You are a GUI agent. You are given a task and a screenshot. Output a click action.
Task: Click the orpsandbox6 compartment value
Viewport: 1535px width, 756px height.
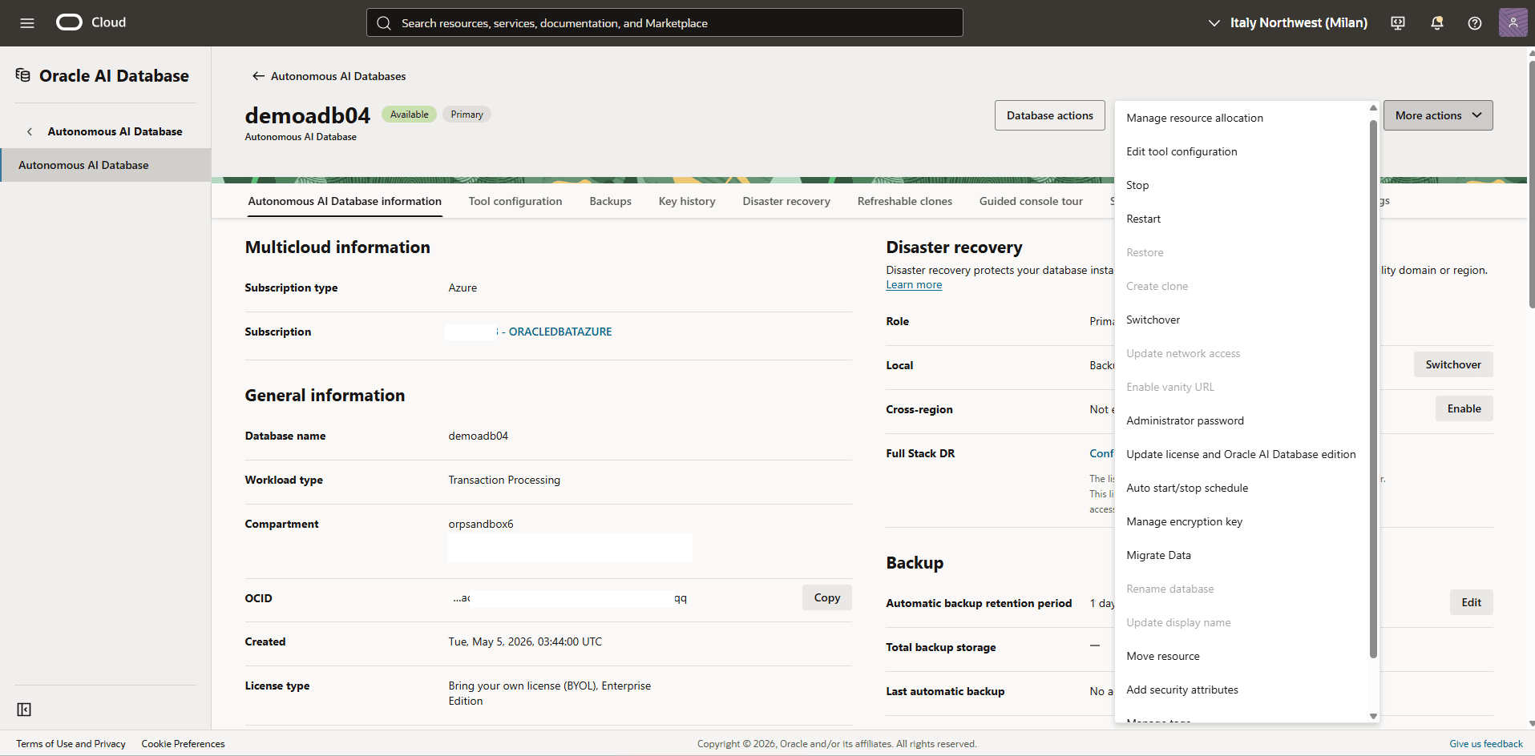point(481,524)
